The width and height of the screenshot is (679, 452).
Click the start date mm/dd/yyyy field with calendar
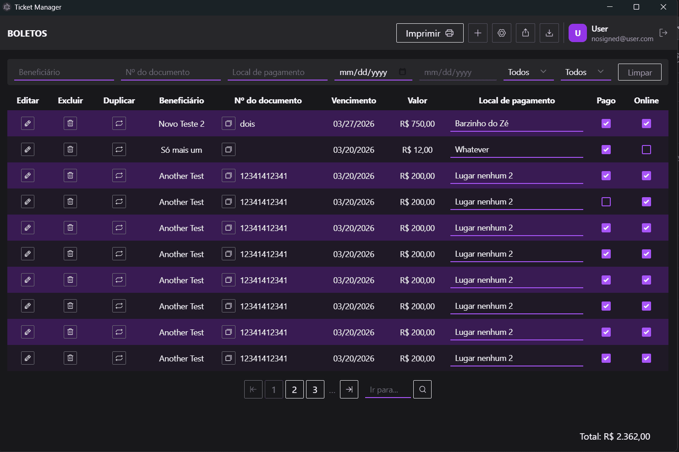[x=373, y=72]
